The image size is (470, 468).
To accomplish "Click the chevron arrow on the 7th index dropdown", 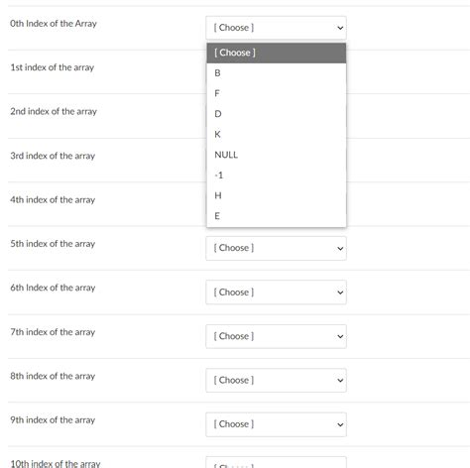I will tap(340, 336).
